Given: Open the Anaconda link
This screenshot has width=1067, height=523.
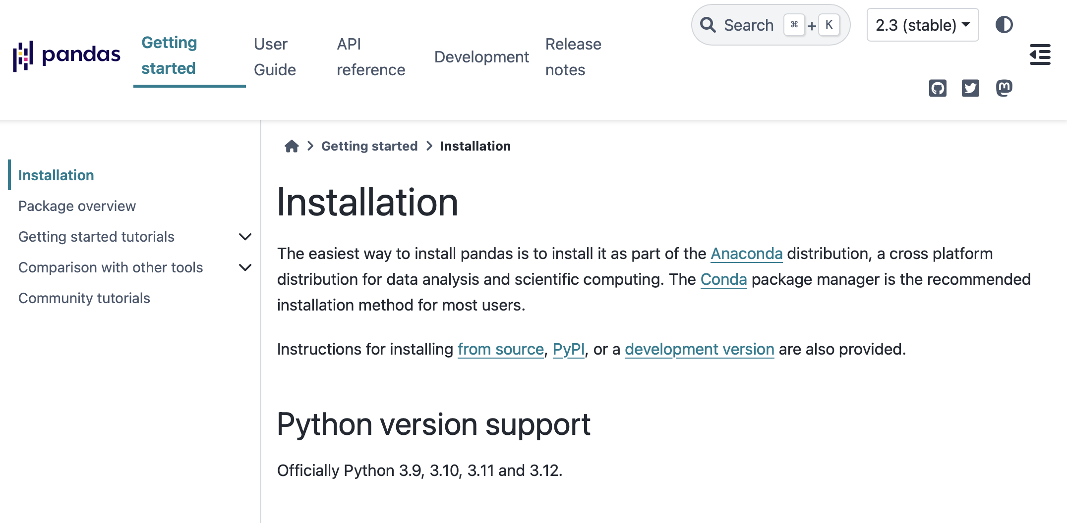Looking at the screenshot, I should [x=747, y=254].
